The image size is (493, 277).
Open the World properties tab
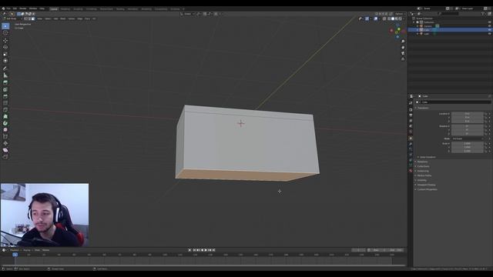411,132
